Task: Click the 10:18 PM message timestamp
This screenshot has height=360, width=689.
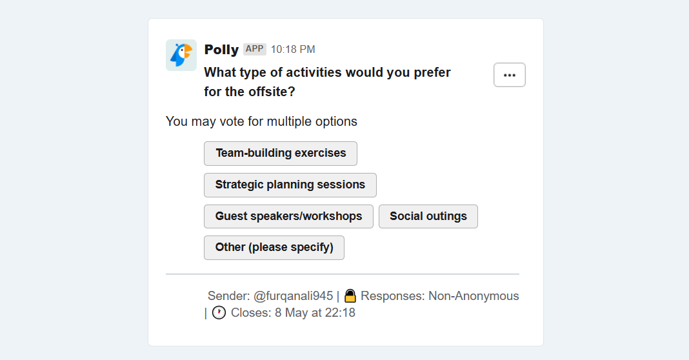Action: (x=293, y=49)
